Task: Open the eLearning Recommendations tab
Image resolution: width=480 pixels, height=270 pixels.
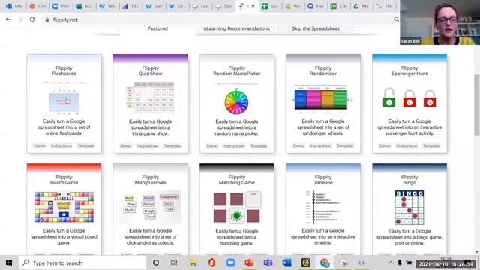Action: click(x=237, y=28)
